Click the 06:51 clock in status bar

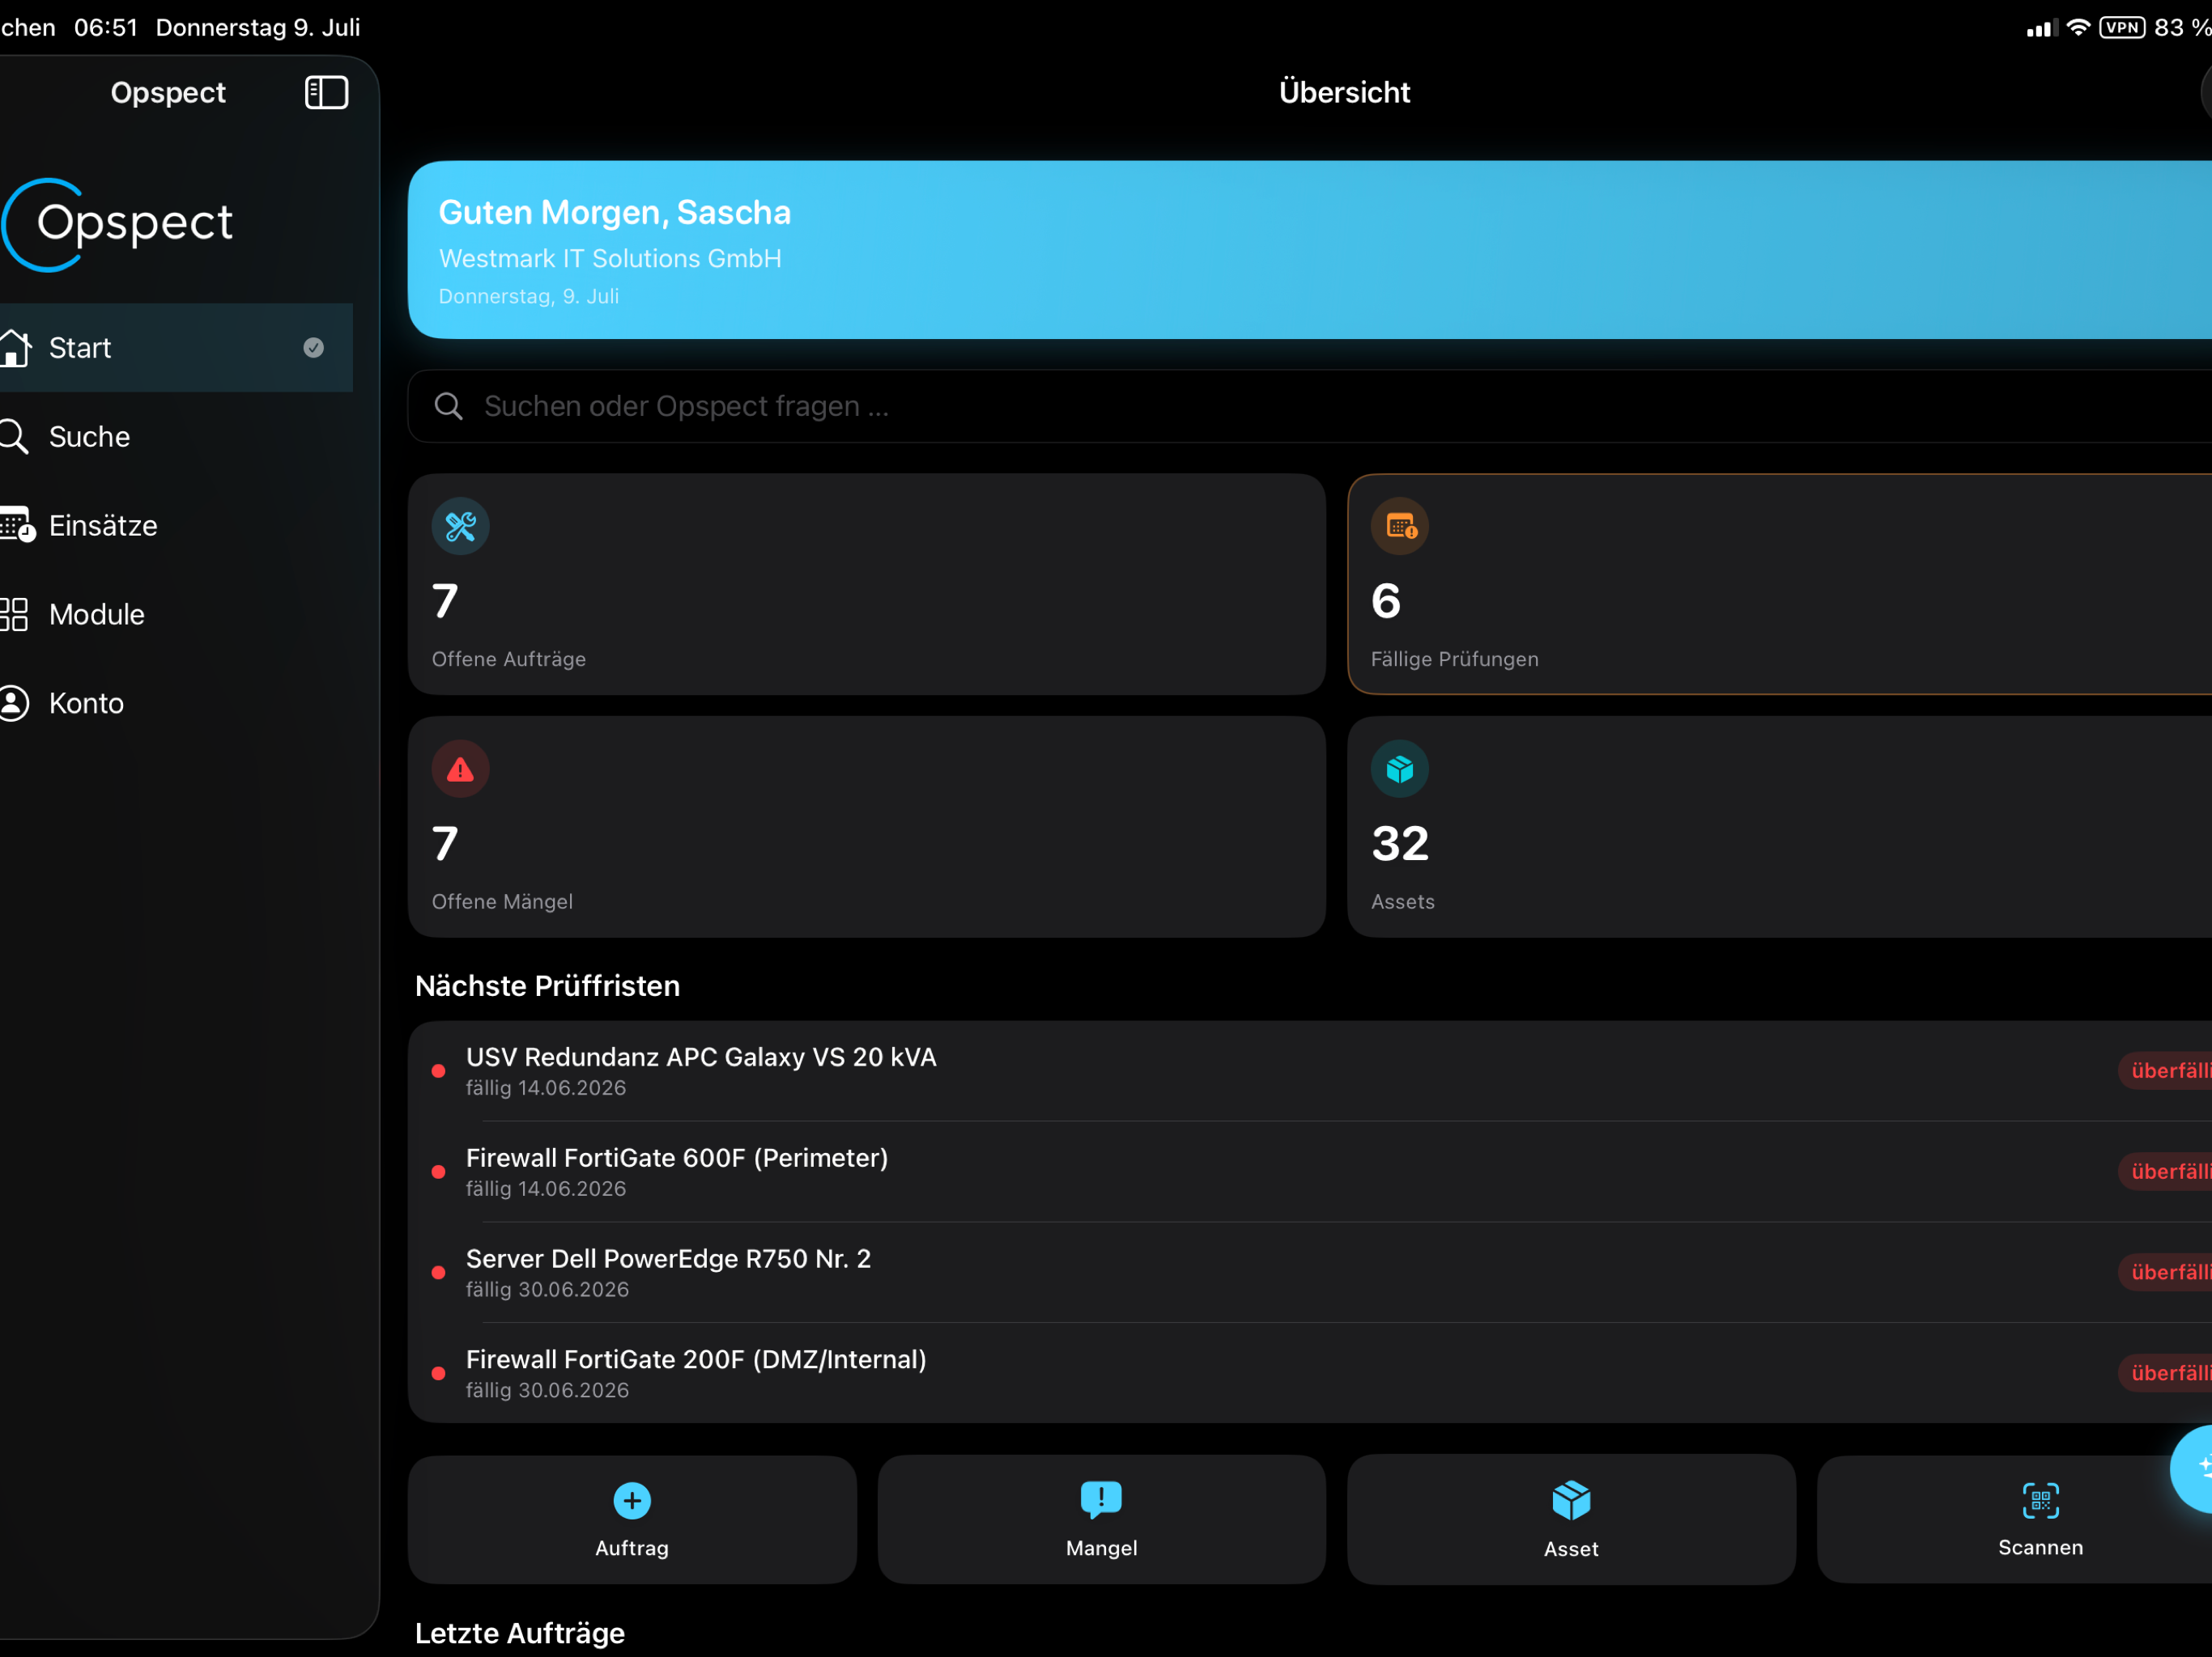(106, 28)
